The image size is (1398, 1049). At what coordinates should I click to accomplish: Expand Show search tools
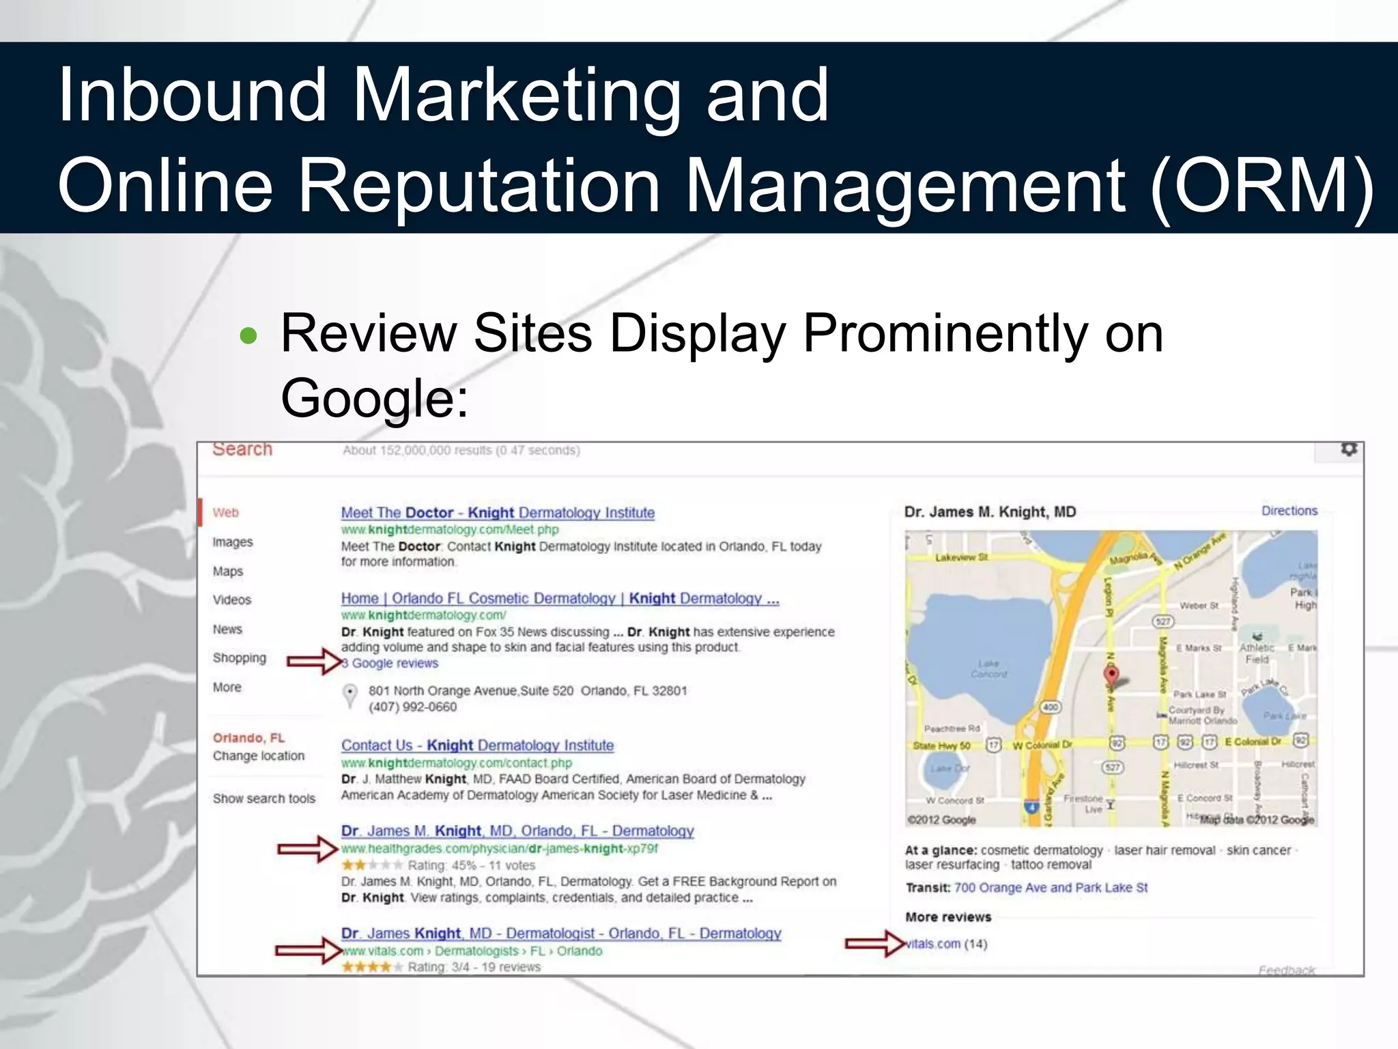click(263, 798)
